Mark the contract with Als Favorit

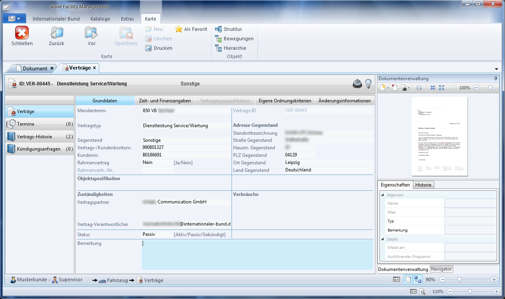(x=191, y=29)
